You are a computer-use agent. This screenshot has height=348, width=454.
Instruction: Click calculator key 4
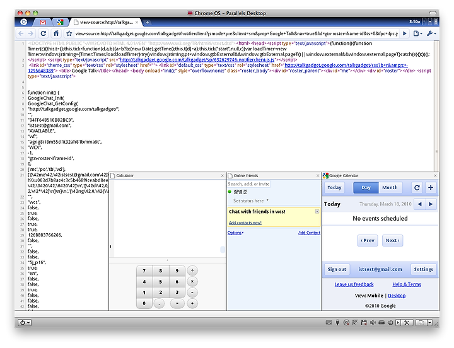coord(144,282)
